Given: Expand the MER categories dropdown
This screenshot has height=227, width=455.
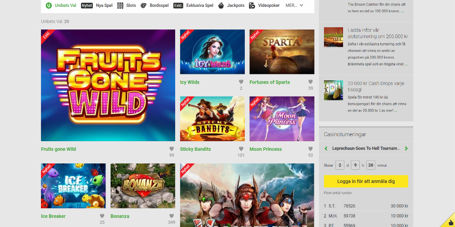Looking at the screenshot, I should (x=294, y=5).
